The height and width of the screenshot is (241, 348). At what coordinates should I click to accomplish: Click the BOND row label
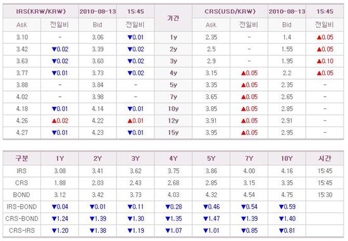22,195
